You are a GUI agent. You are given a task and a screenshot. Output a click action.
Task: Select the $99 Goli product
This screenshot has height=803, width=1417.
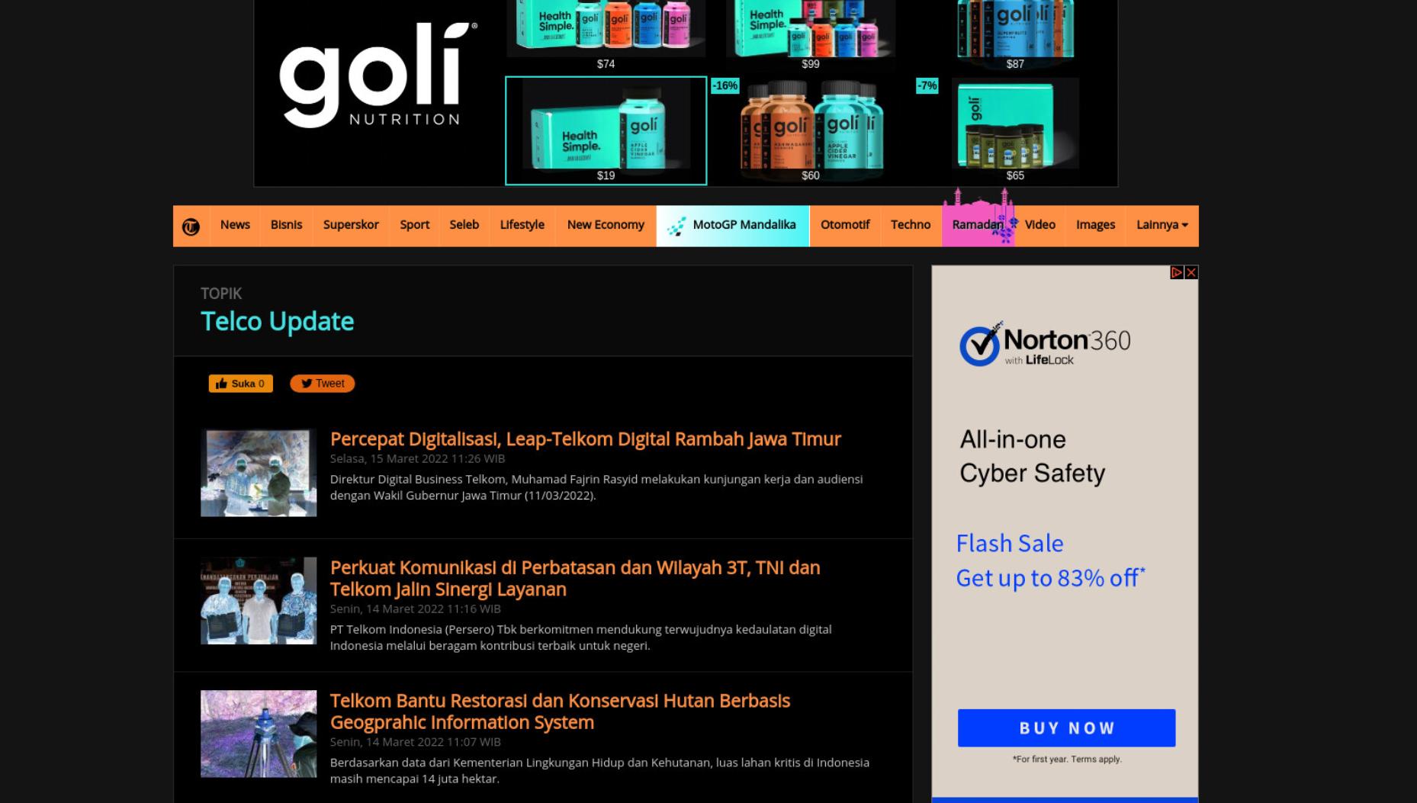coord(811,35)
